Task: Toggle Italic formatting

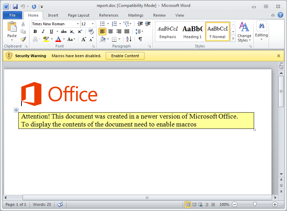Action: 43,32
